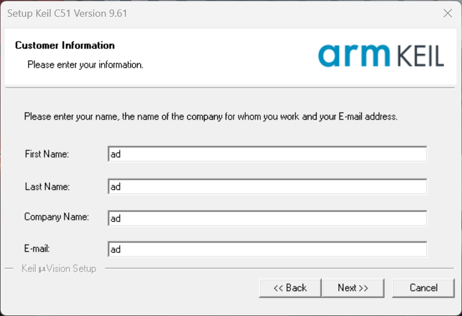Proceed with the Next >> button
The width and height of the screenshot is (462, 316).
point(353,288)
